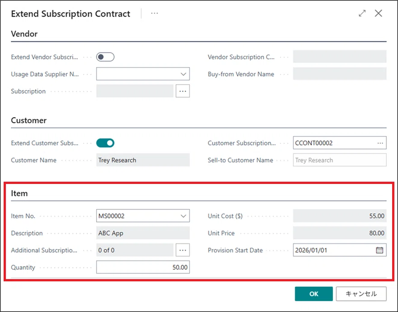Select the Vendor Subscription Contract field
398x312 pixels.
pyautogui.click(x=340, y=57)
